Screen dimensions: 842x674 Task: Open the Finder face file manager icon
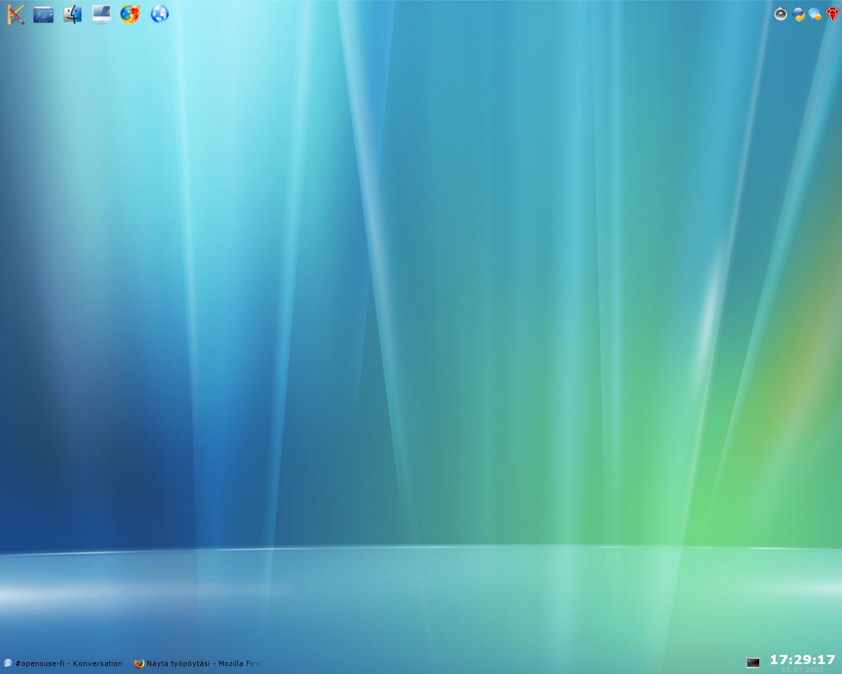[72, 14]
